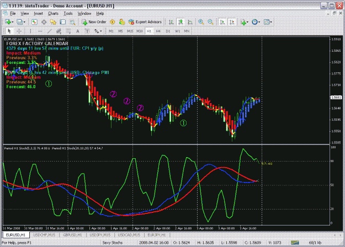Expand the New Chart dropdown arrow

(x=13, y=22)
